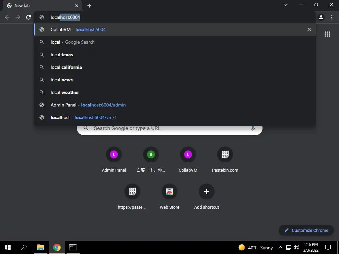Image resolution: width=339 pixels, height=254 pixels.
Task: Open the Command Prompt taskbar icon
Action: 73,247
